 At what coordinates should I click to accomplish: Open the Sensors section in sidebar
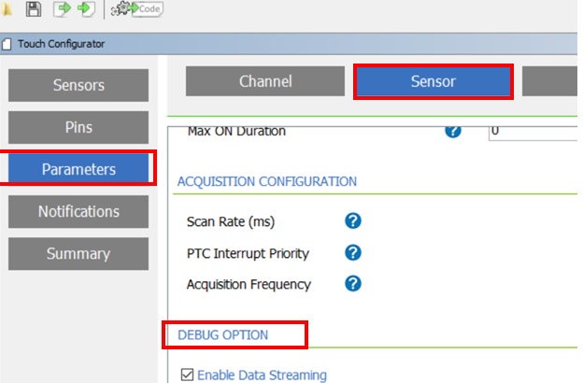78,86
